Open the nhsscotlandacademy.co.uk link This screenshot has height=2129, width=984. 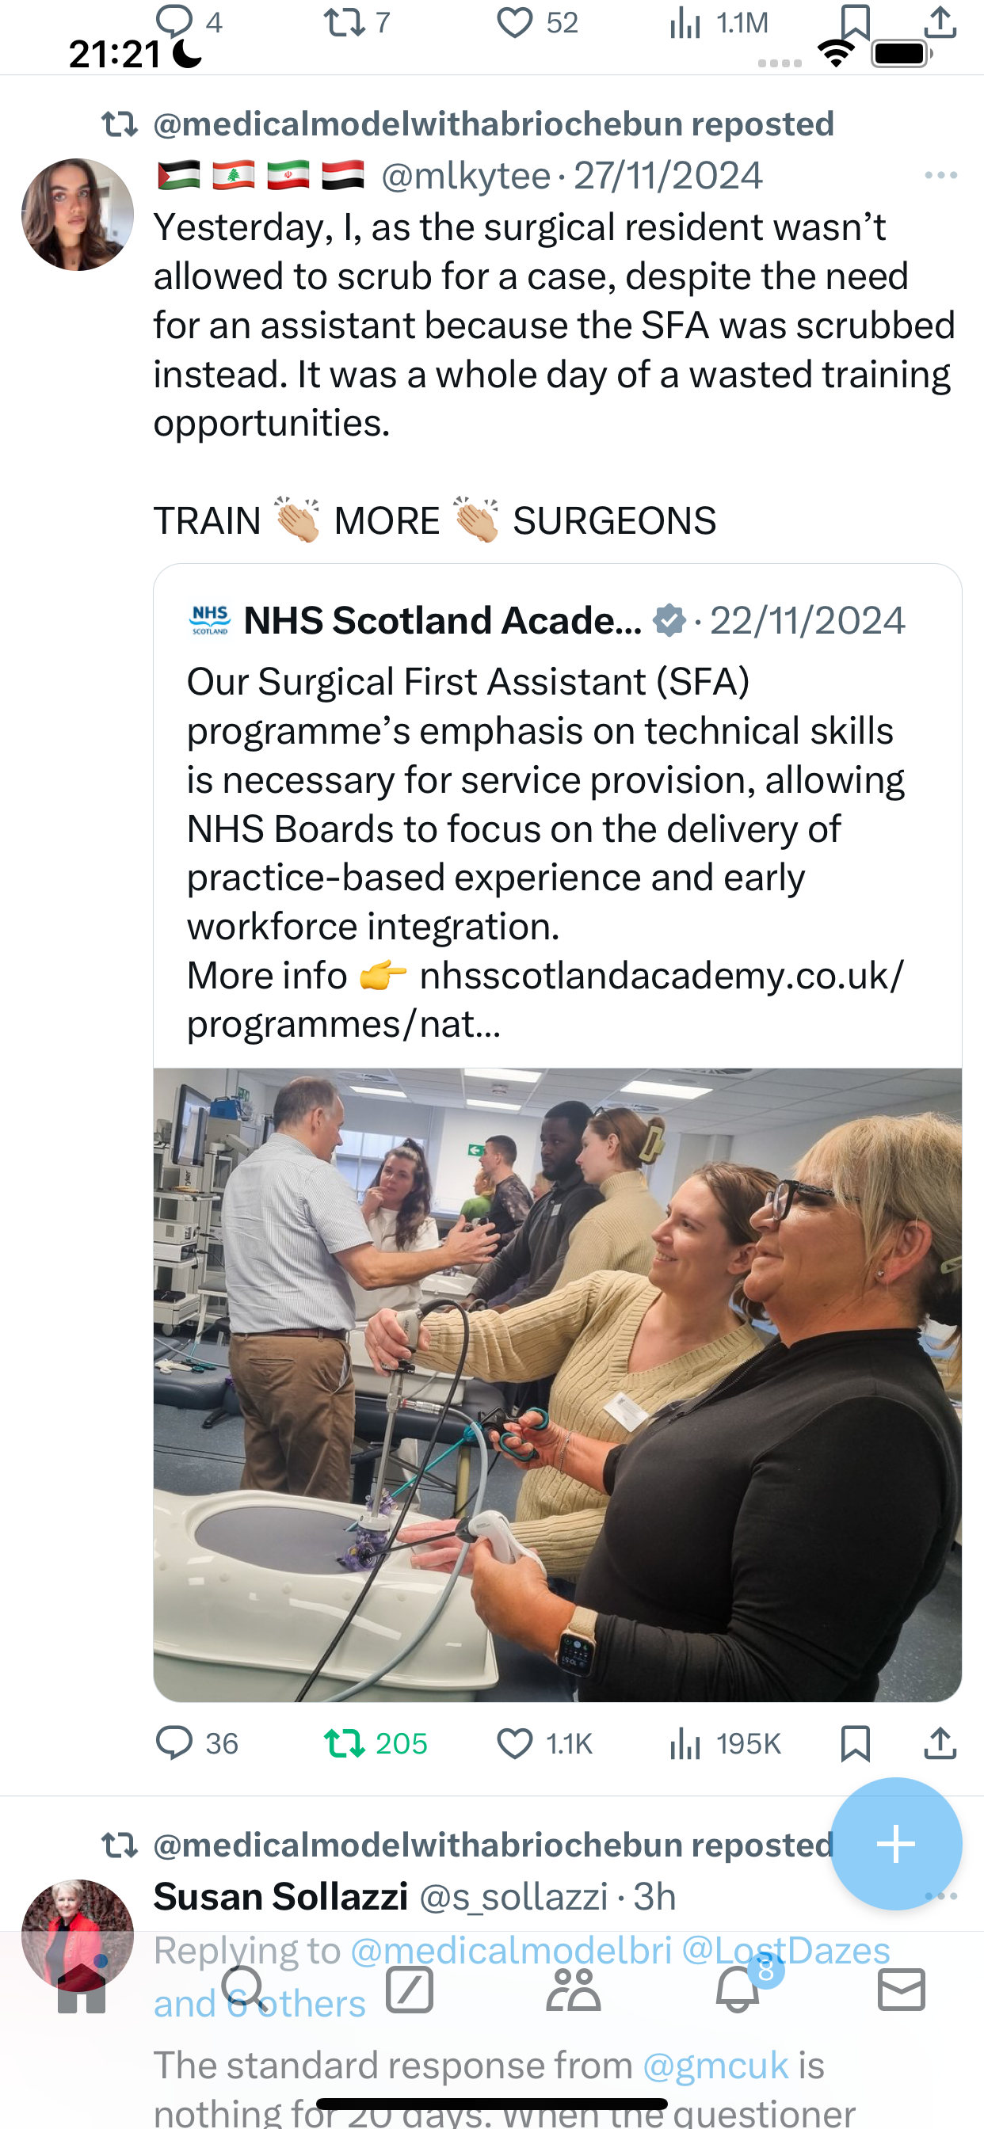point(546,1000)
